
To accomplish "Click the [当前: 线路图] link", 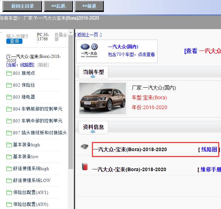I will [20, 65].
